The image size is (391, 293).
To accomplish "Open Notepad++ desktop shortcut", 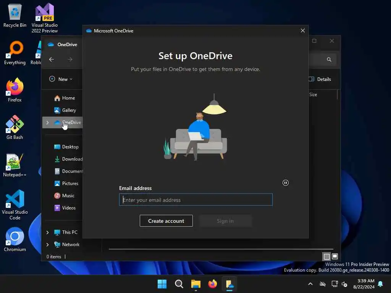I will pos(15,165).
